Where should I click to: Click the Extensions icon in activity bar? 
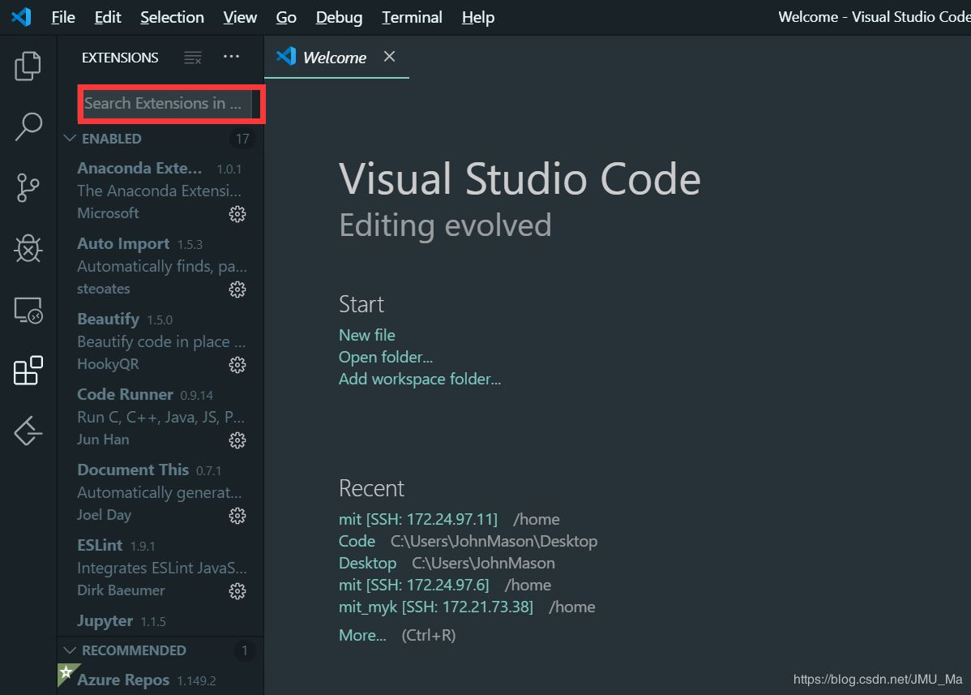tap(28, 371)
